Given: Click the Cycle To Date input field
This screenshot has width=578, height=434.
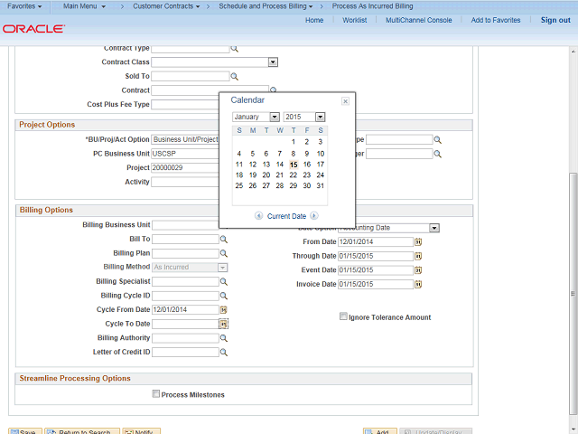Looking at the screenshot, I should pyautogui.click(x=185, y=324).
